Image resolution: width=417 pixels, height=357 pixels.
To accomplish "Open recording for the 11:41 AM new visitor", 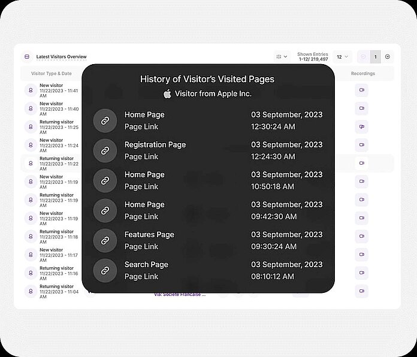I will point(361,90).
